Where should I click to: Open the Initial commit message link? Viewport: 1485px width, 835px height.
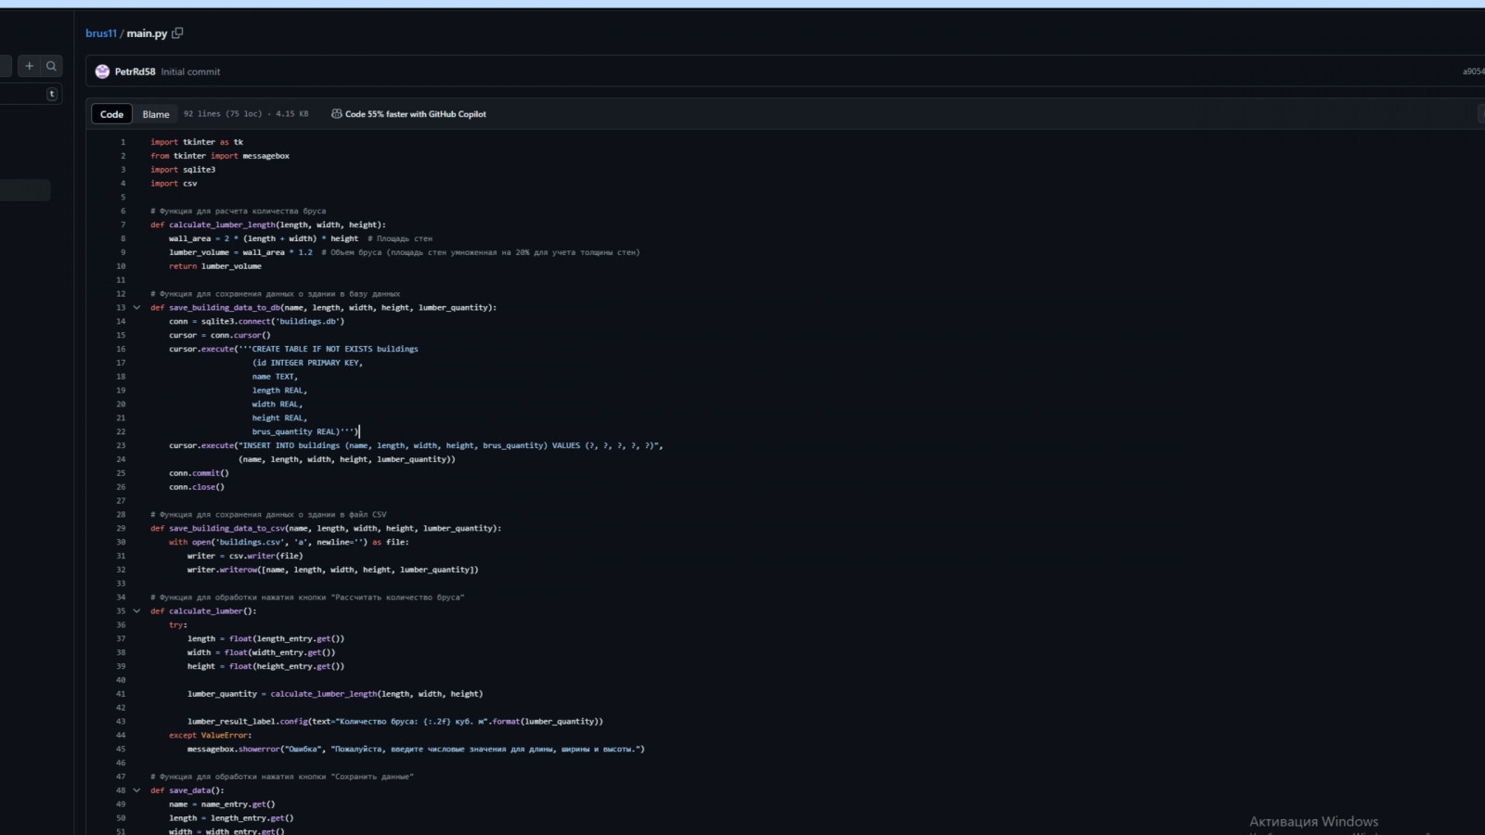pyautogui.click(x=190, y=71)
